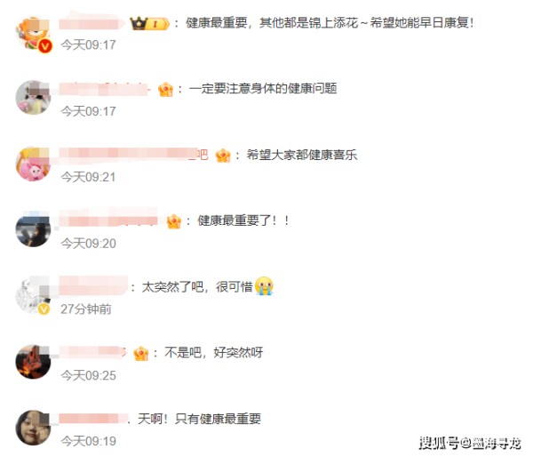Click the 今天09:25 timestamp
Screen dimensions: 533x457
click(88, 375)
